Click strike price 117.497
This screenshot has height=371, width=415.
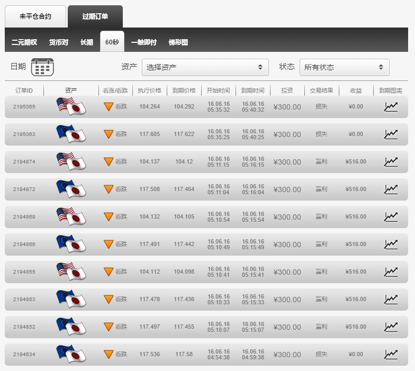click(x=149, y=327)
